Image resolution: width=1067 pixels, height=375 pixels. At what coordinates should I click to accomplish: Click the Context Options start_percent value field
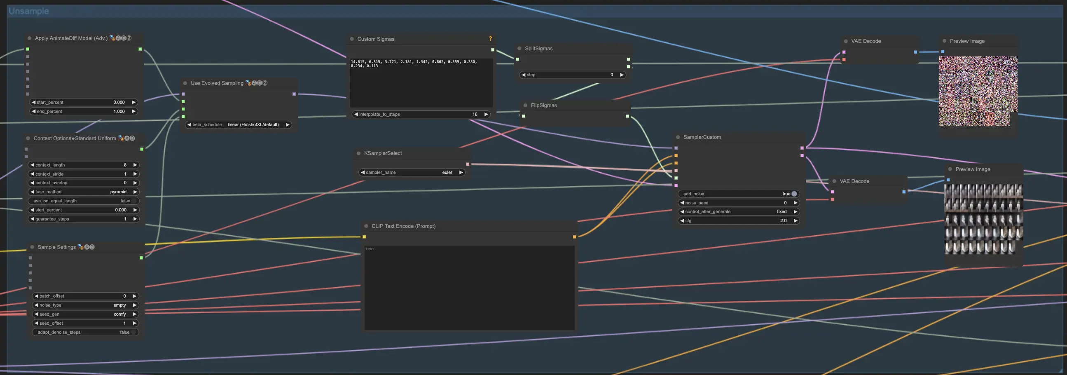coord(83,210)
